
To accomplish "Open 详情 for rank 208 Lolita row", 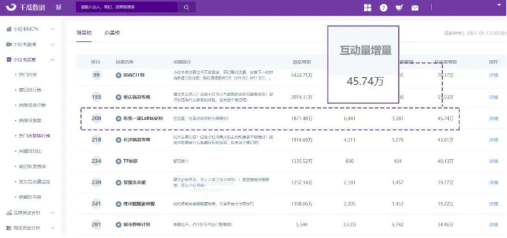I will (493, 118).
